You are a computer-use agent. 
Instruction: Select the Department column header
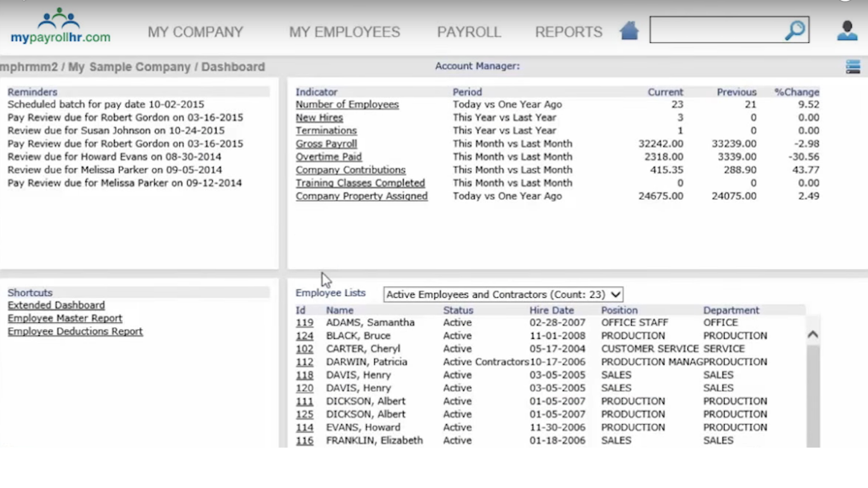pyautogui.click(x=731, y=310)
